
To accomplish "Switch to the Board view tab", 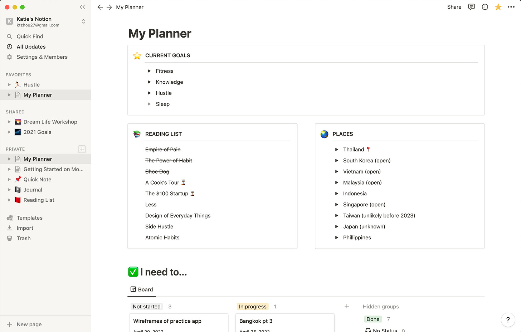I will click(142, 289).
